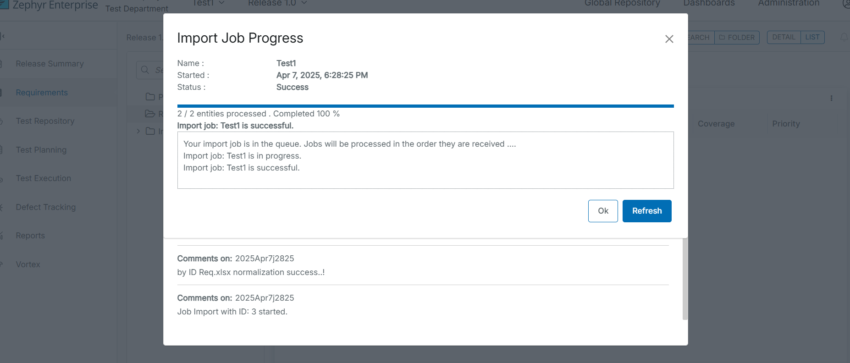This screenshot has width=850, height=363.
Task: Click the notification bell icon
Action: point(844,38)
